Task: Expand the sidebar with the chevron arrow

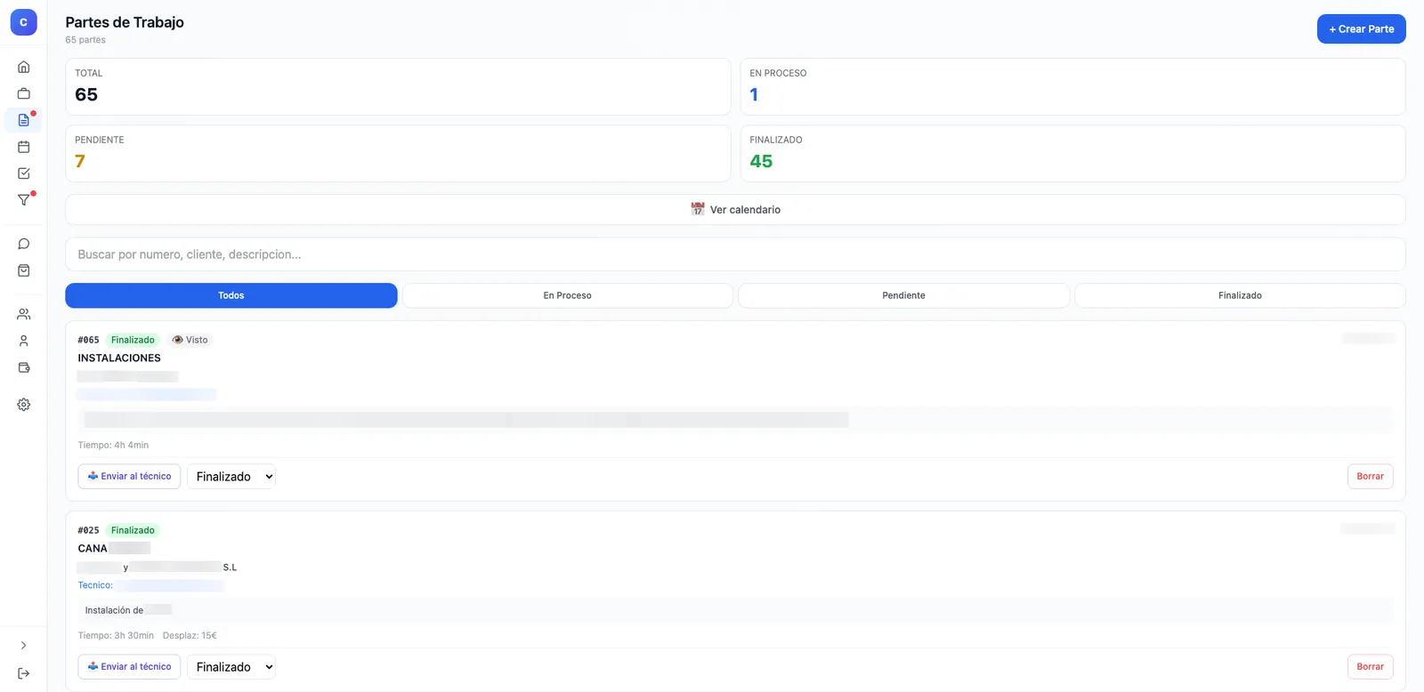Action: click(24, 646)
